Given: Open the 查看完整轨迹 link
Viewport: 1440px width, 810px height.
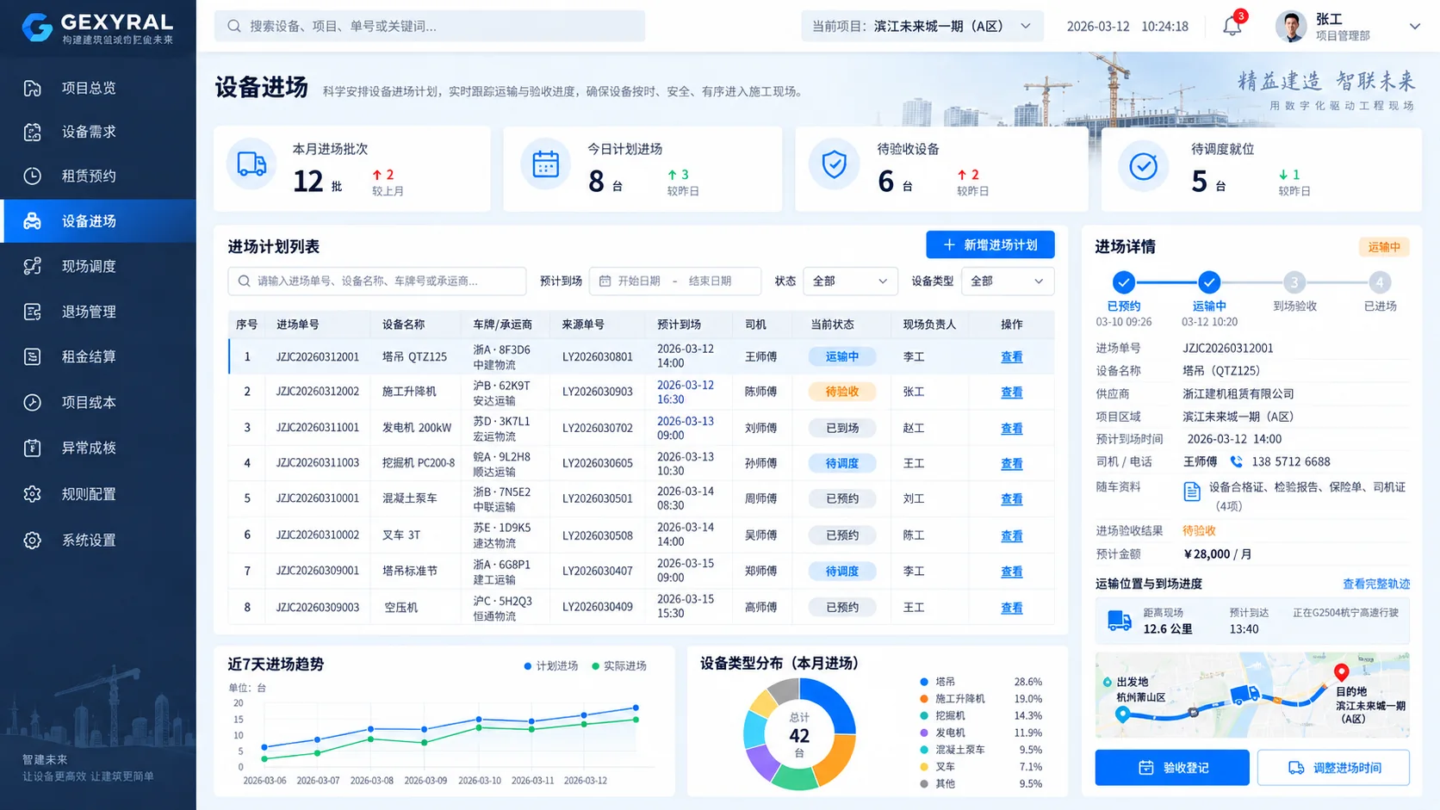Looking at the screenshot, I should (x=1376, y=584).
